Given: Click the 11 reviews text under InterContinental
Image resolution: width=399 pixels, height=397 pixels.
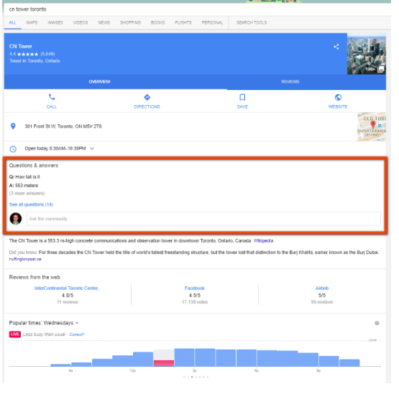Looking at the screenshot, I should (x=68, y=302).
